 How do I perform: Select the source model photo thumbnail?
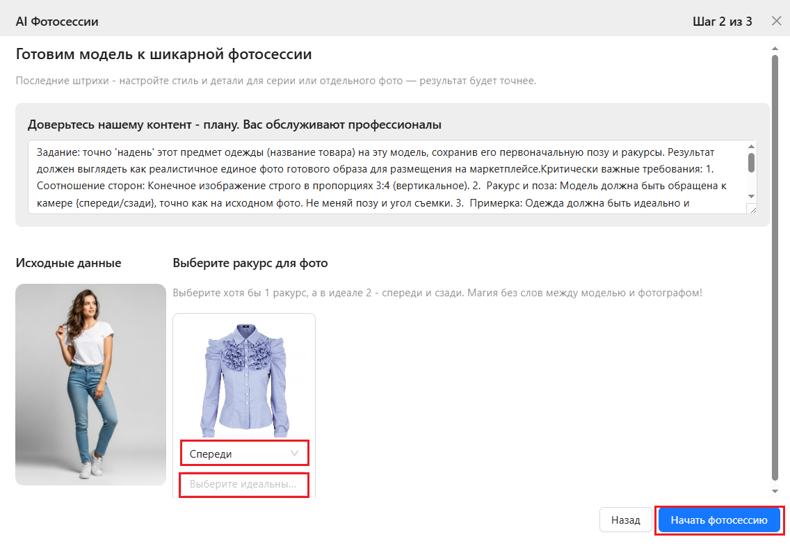pyautogui.click(x=90, y=384)
